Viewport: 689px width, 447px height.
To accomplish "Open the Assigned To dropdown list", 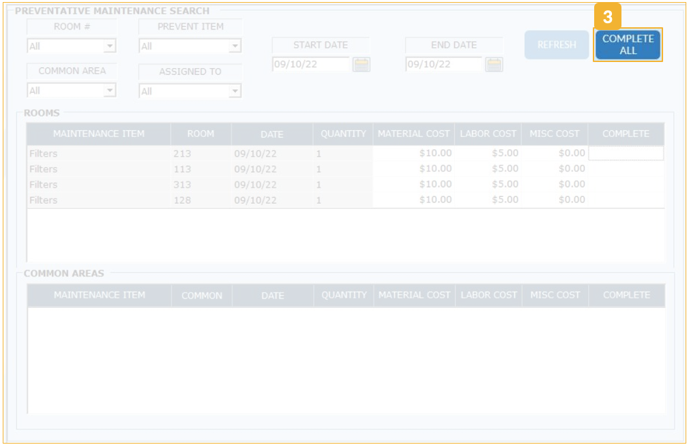I will [235, 91].
